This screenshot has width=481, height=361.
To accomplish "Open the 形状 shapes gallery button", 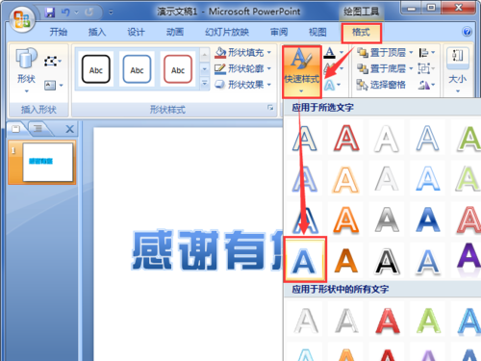I will [26, 70].
